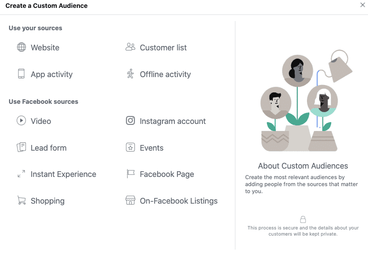Select the Instagram logo icon
Screen dimensions: 368x254
point(130,121)
